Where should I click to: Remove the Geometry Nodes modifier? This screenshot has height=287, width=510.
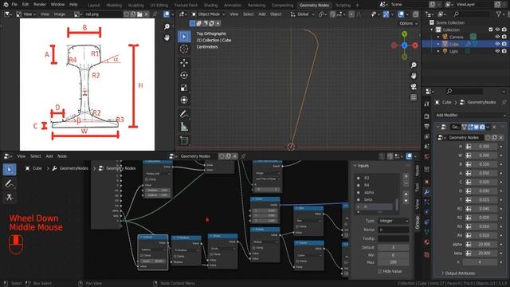494,127
